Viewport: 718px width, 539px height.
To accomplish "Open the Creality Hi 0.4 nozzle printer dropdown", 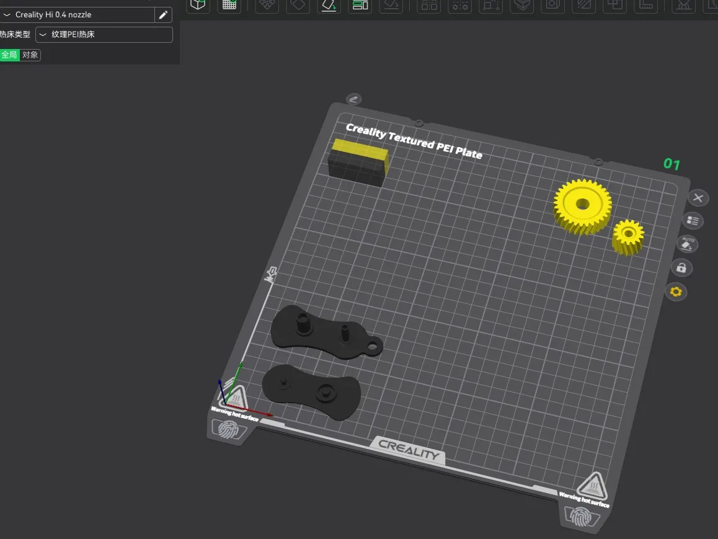I will [x=77, y=15].
